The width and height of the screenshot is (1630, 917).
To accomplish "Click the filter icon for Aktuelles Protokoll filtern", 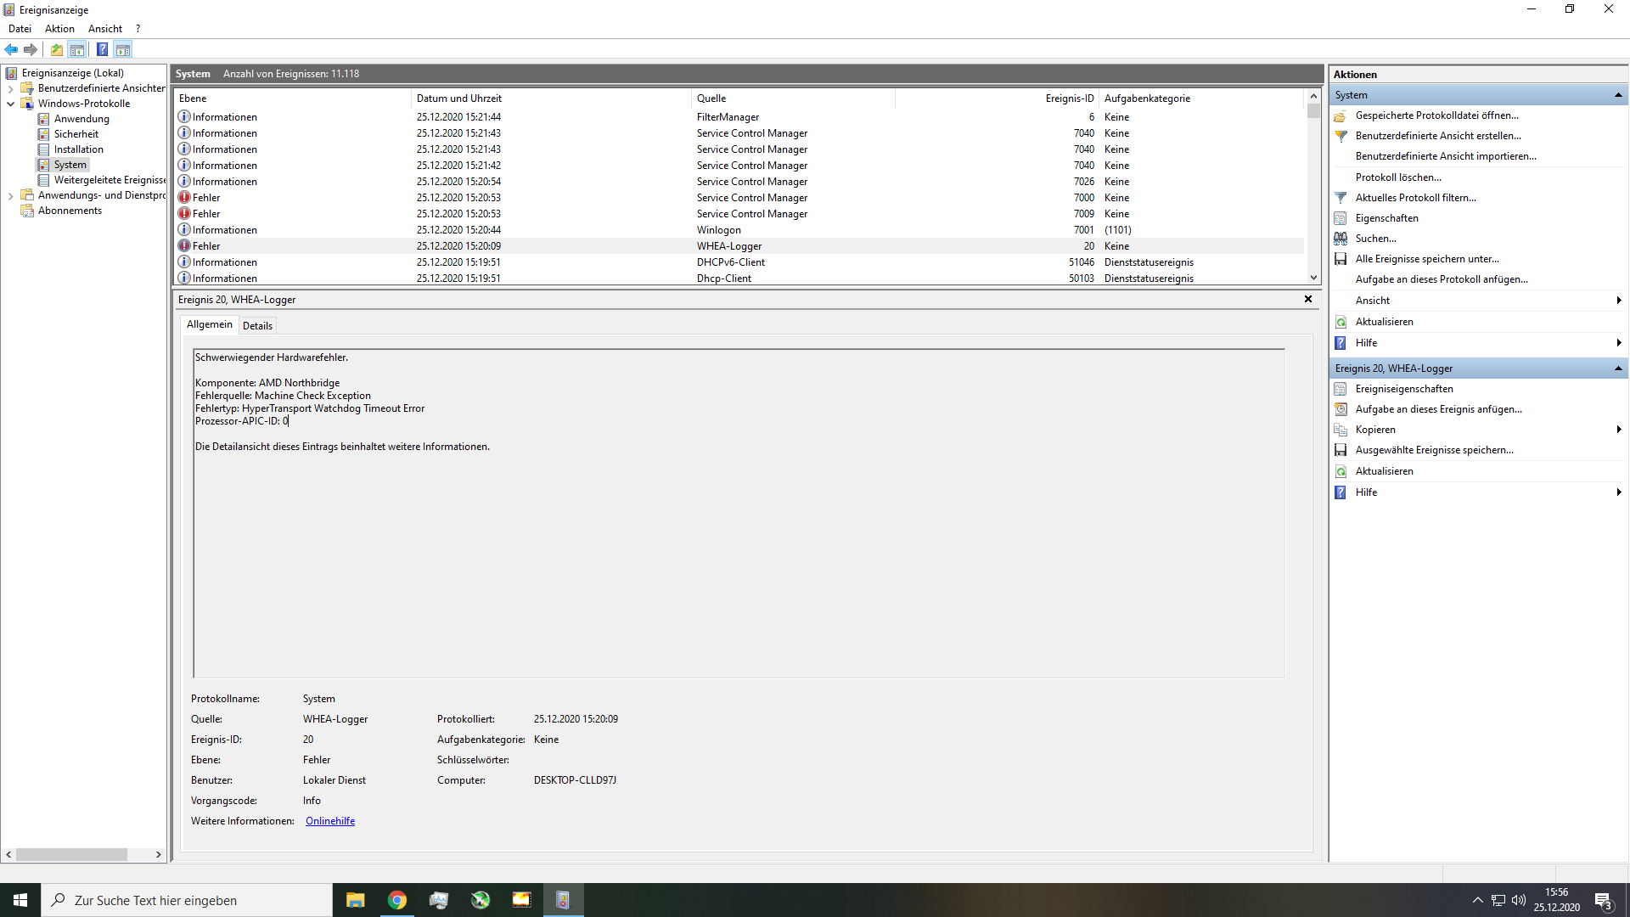I will click(1341, 198).
